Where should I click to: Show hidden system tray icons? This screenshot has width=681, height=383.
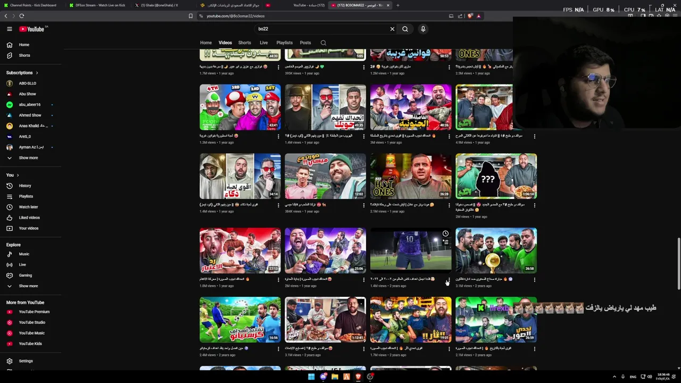pyautogui.click(x=614, y=377)
